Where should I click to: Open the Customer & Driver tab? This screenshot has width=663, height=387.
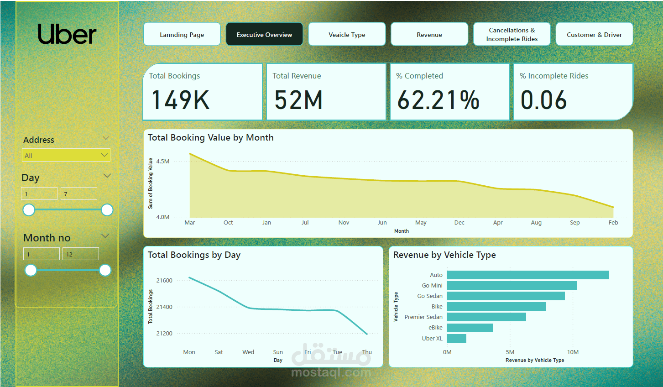point(594,34)
